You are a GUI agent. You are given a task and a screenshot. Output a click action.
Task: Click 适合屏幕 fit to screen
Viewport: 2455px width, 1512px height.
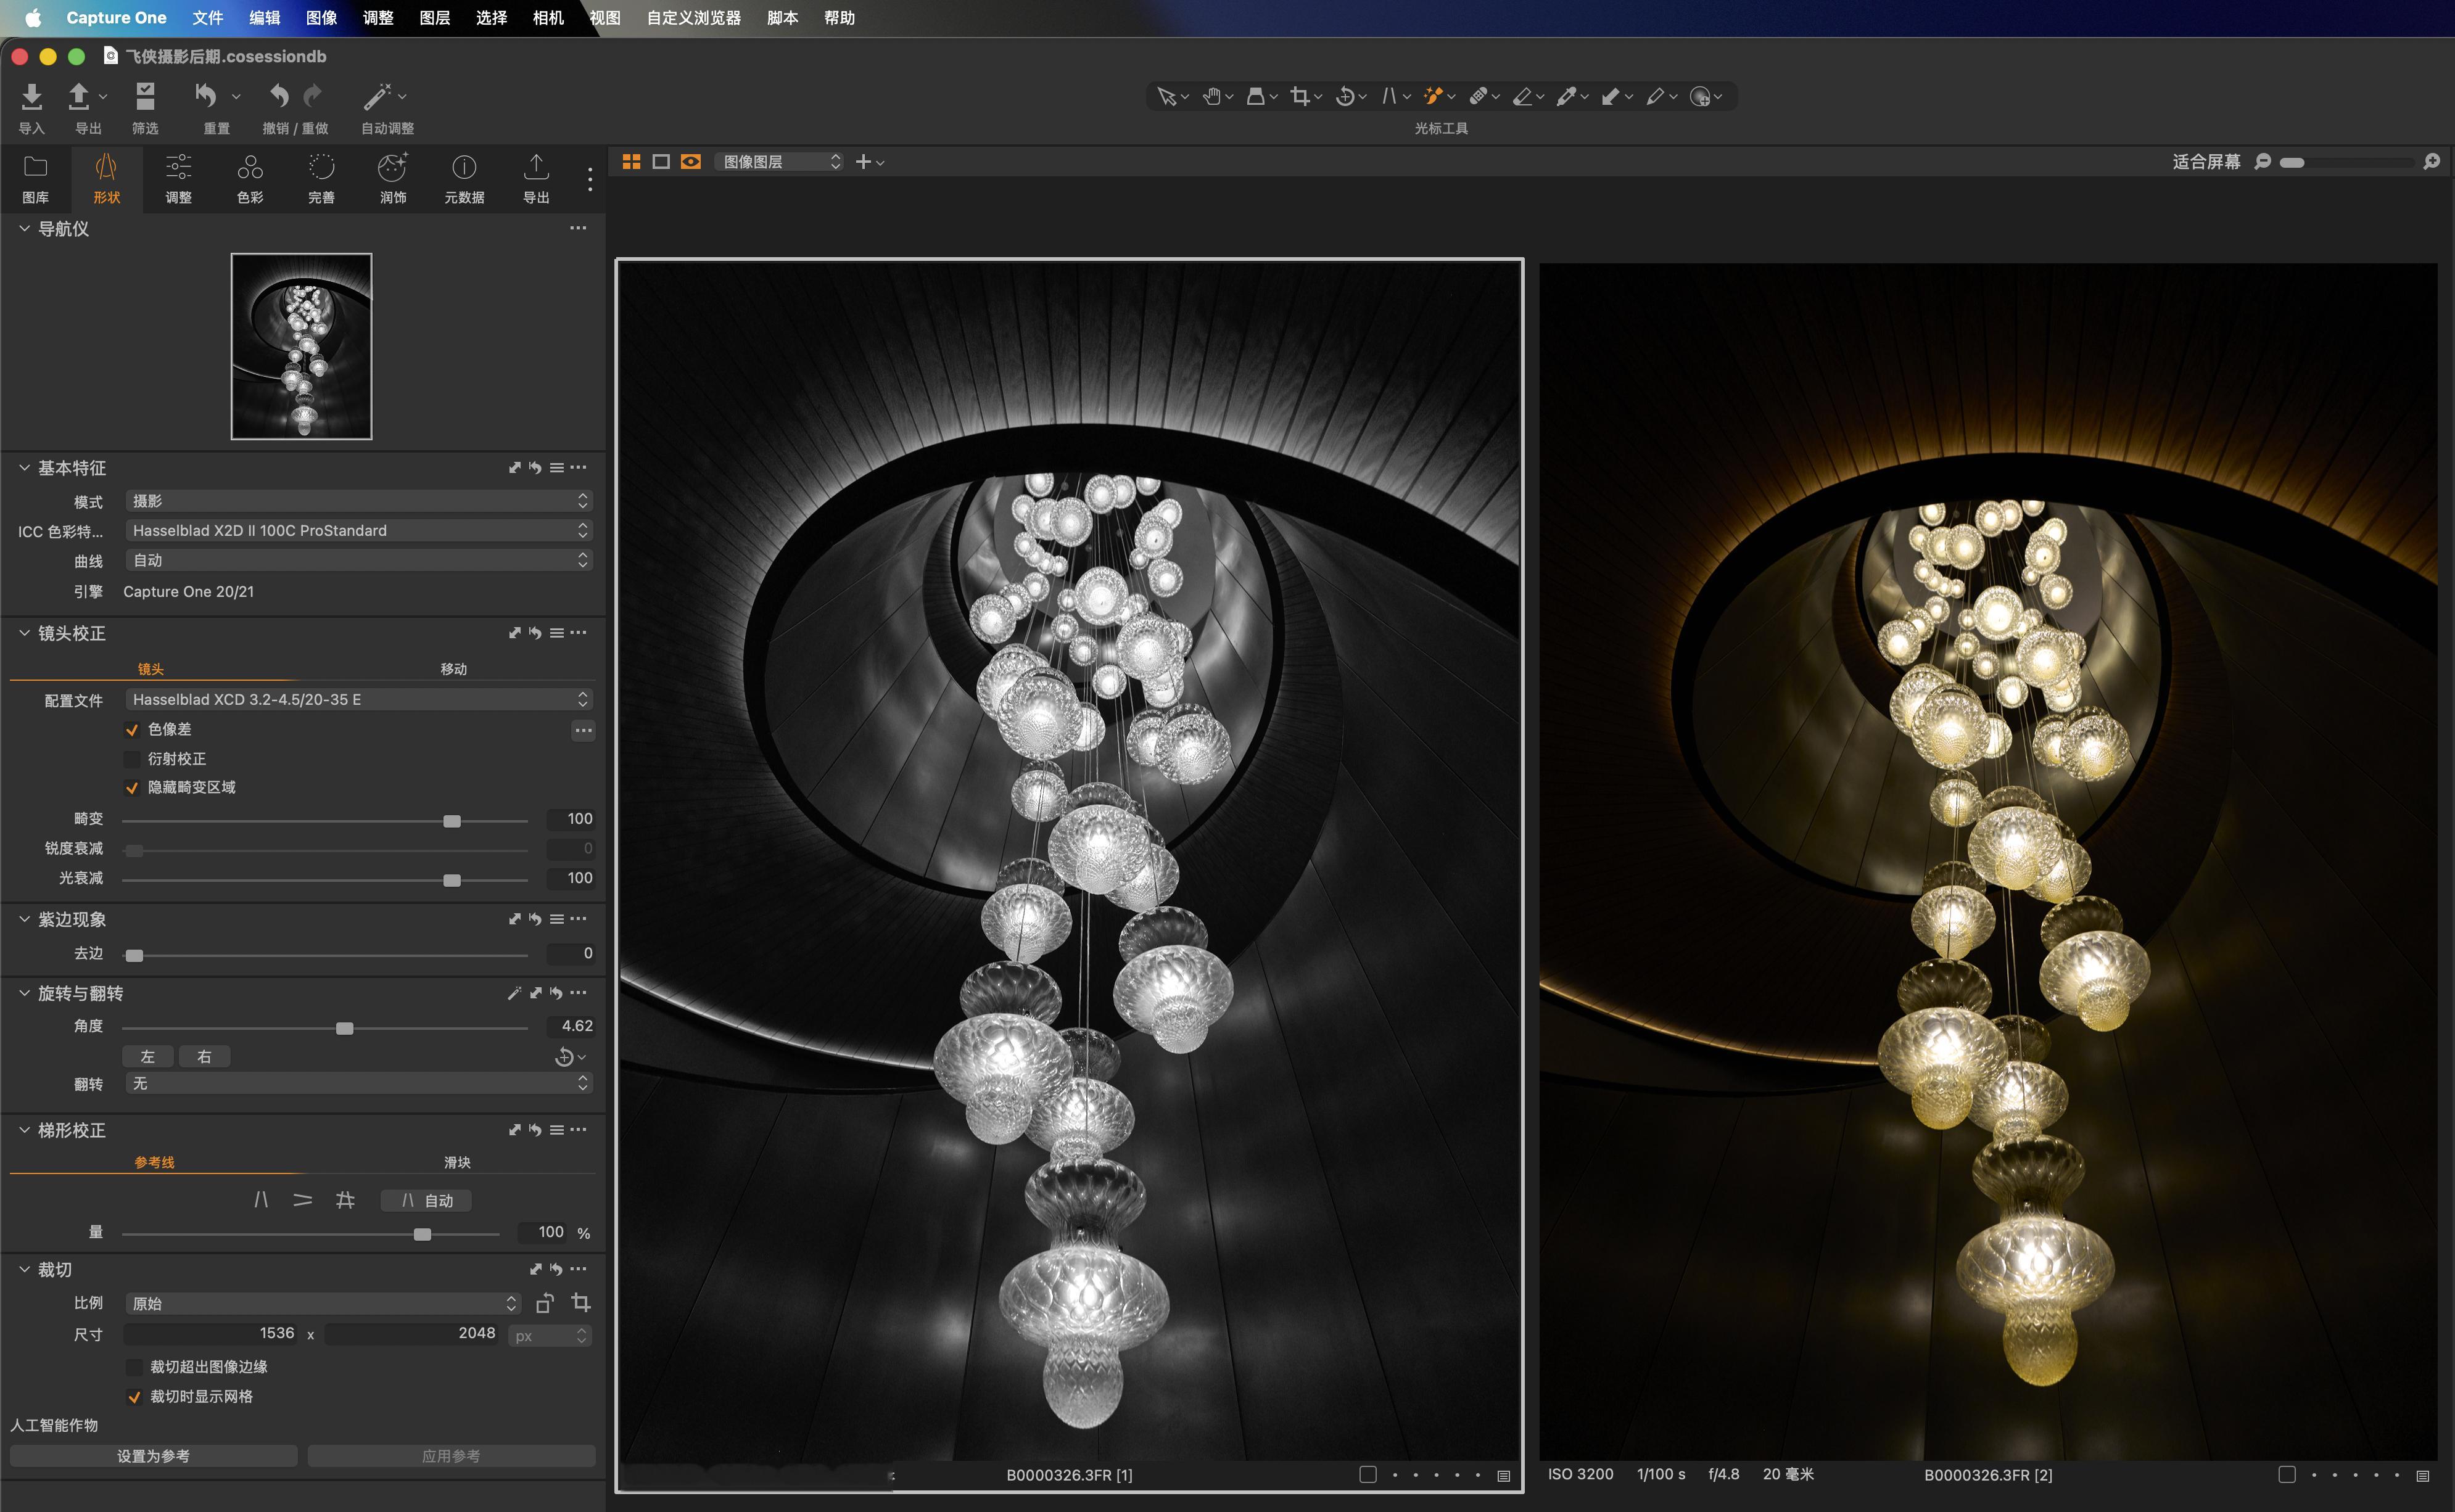pos(2206,162)
